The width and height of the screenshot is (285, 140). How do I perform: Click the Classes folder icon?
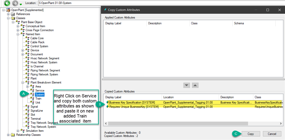coord(13,18)
